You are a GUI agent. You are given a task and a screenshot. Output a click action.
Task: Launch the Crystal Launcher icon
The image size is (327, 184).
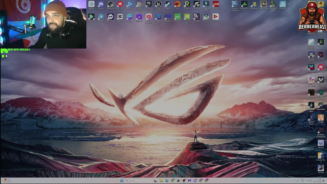click(x=321, y=94)
